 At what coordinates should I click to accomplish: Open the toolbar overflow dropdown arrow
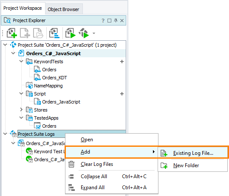(94, 33)
